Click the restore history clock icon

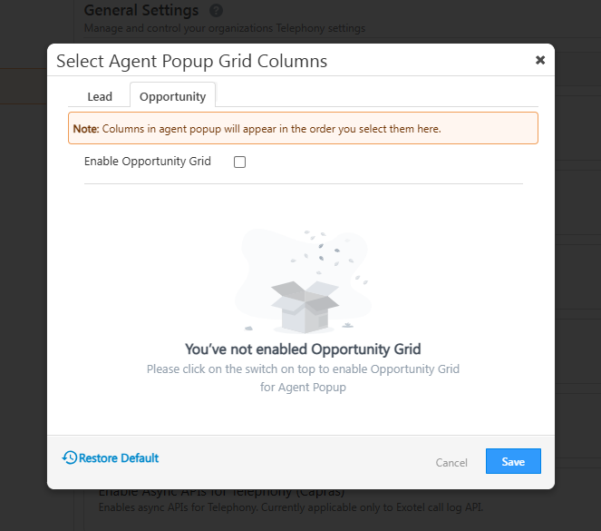click(70, 458)
